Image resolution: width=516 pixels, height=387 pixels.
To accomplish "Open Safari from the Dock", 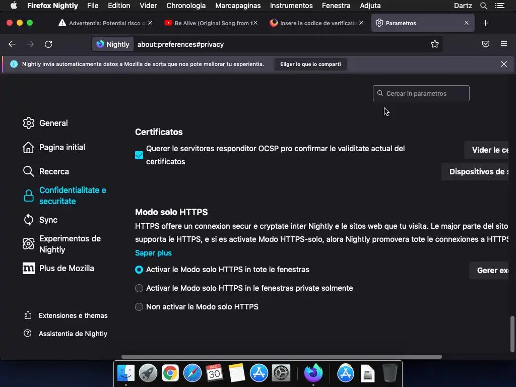I will pyautogui.click(x=192, y=373).
